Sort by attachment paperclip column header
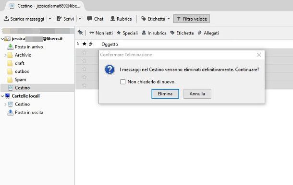Viewport: 293px width, 185px height. tap(91, 44)
